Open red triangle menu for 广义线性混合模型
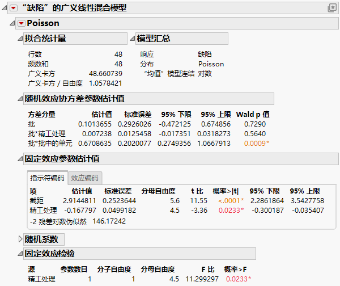Viewport: 340px width, 286px height. click(x=14, y=8)
